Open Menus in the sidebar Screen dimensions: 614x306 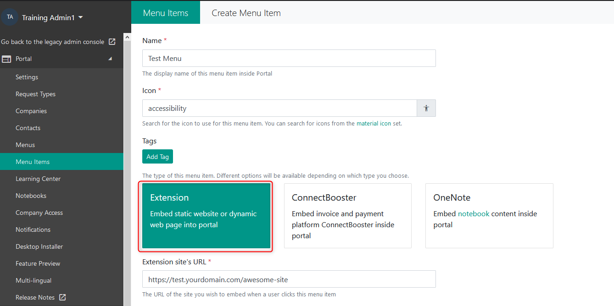coord(61,145)
